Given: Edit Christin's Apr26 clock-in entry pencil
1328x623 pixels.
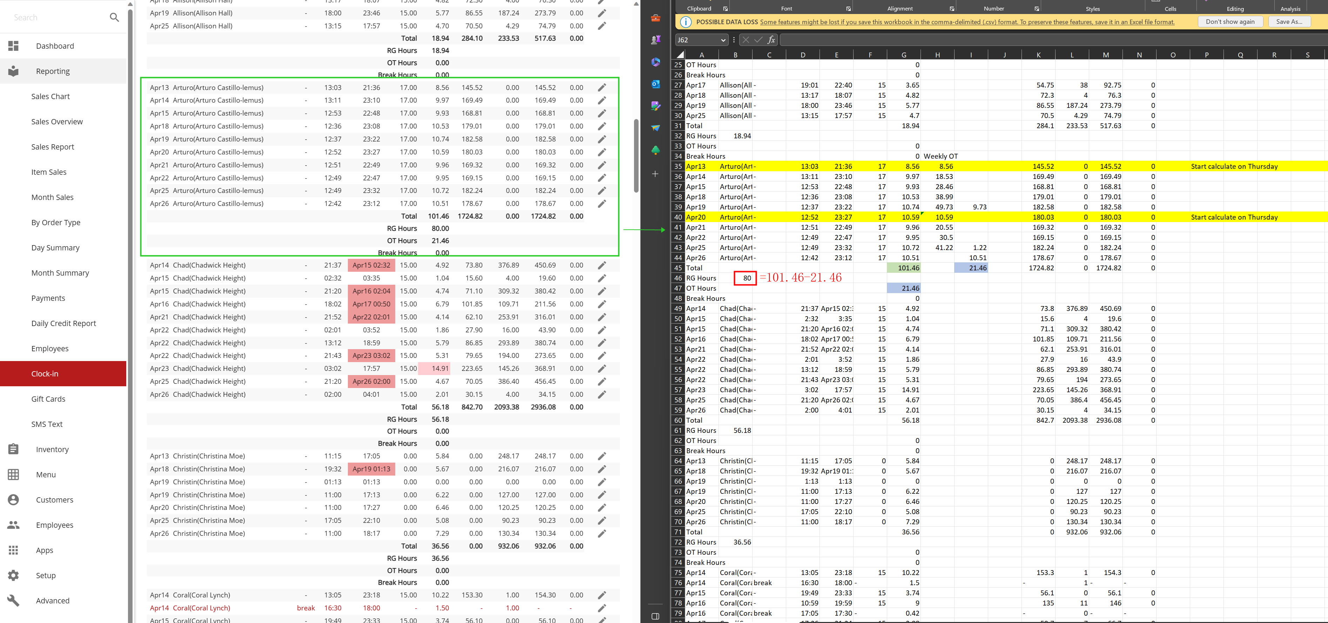Looking at the screenshot, I should pos(602,533).
